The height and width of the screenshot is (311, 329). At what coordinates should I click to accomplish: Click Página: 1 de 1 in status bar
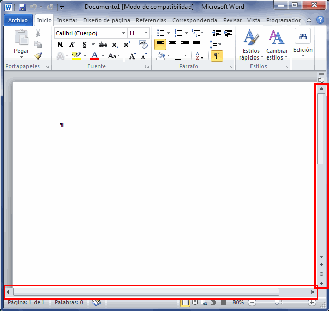click(x=26, y=302)
